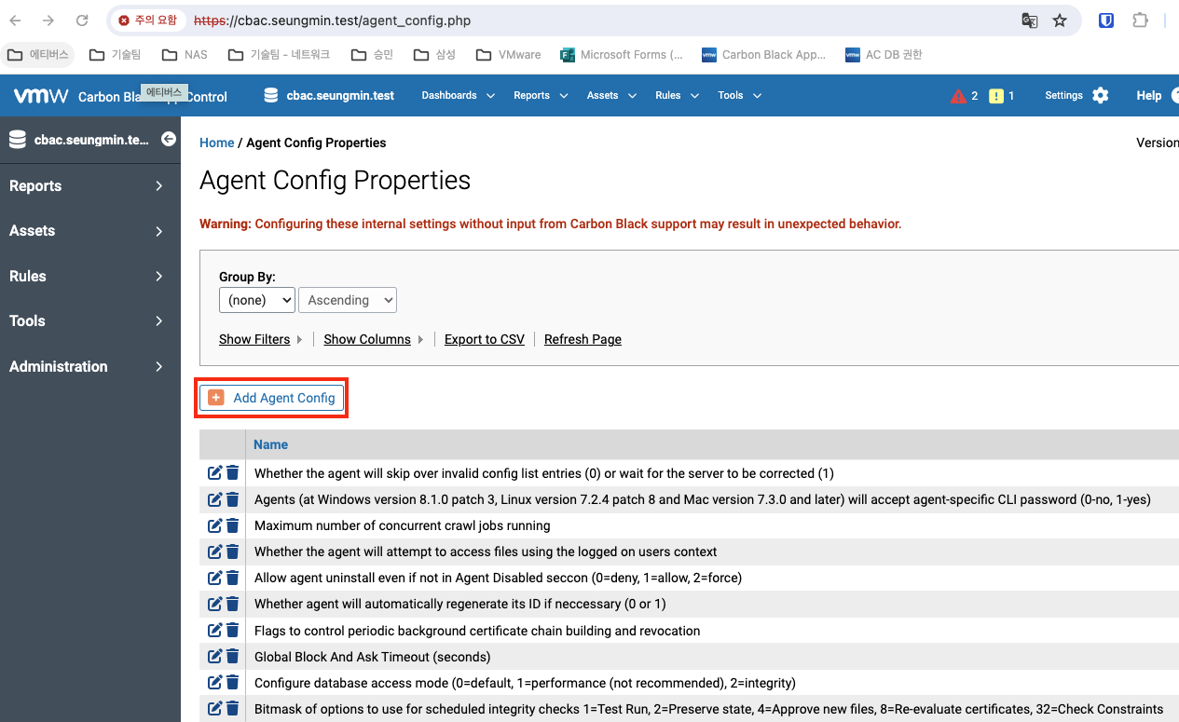Collapse the sidebar with the arrow icon

(x=169, y=139)
